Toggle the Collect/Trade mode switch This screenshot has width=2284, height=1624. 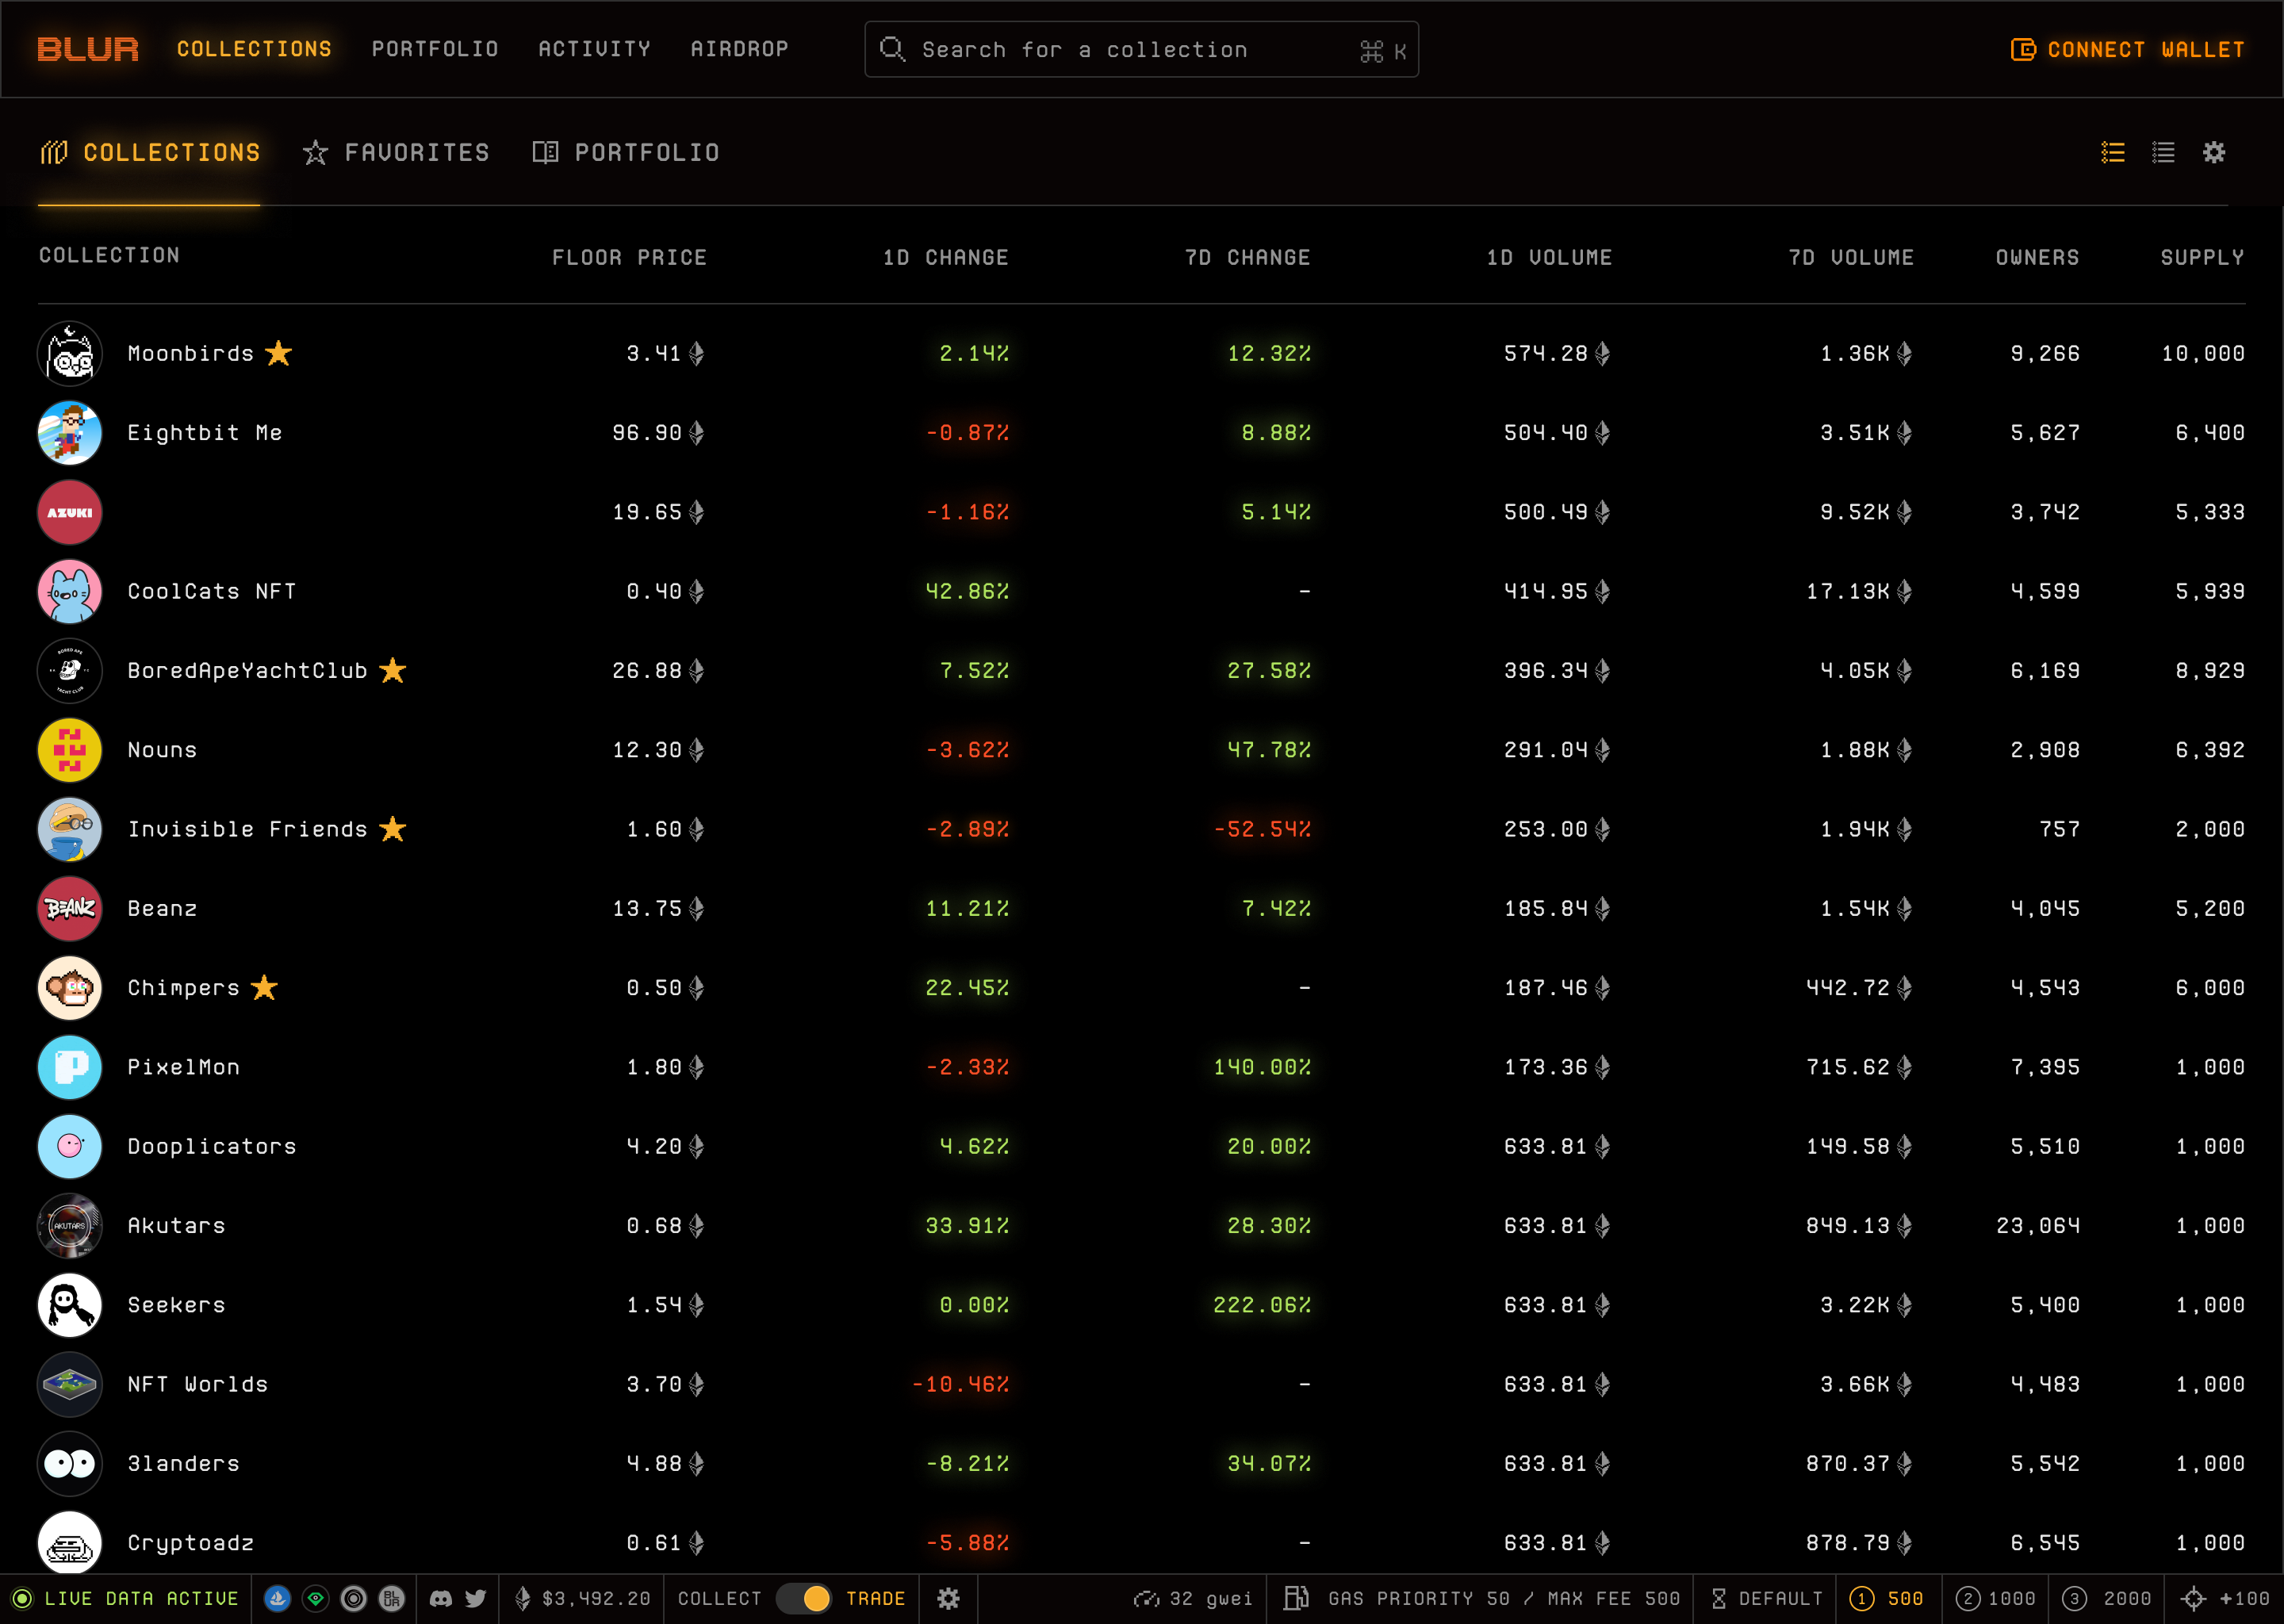(x=804, y=1598)
